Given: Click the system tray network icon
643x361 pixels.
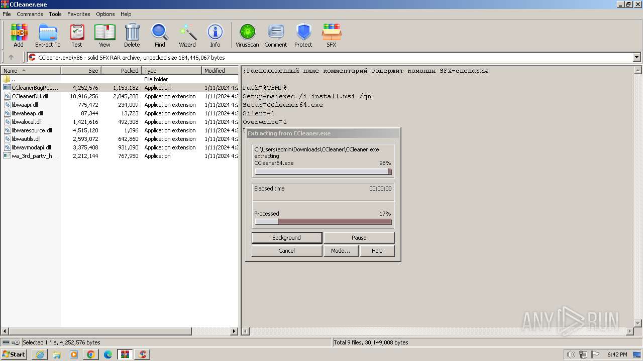Looking at the screenshot, I should tap(583, 354).
